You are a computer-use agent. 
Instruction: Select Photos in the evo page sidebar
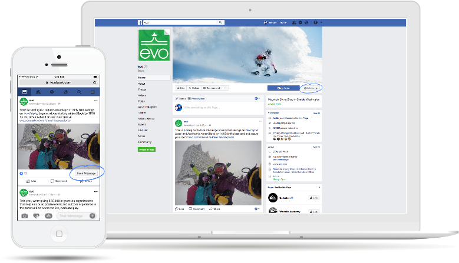click(142, 89)
